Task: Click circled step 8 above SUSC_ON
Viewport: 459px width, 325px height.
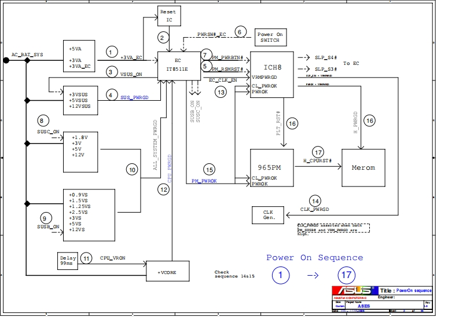Action: 42,121
